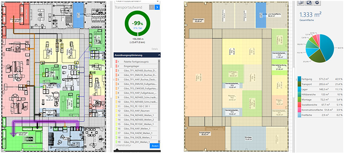Screen dimensions: 344x153
Task: Click the middle window icon above Gesamtfläche
Action: pyautogui.click(x=309, y=3)
